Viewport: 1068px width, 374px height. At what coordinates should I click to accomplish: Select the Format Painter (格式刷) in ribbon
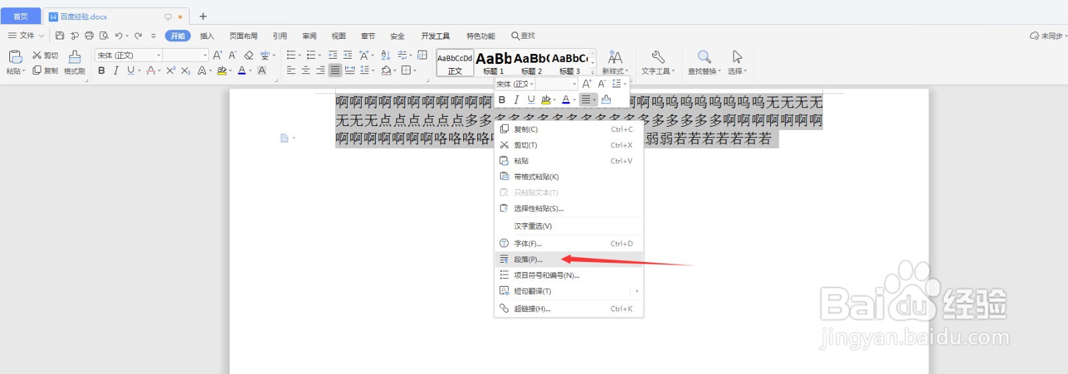click(75, 62)
